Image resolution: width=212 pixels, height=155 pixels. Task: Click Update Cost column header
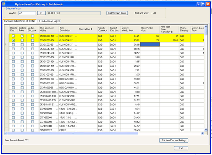[14, 29]
